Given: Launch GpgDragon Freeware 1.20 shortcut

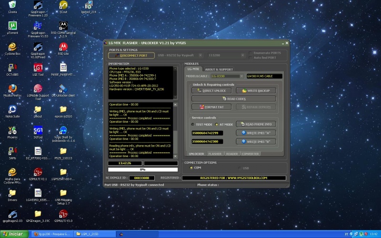Looking at the screenshot, I should [x=38, y=9].
